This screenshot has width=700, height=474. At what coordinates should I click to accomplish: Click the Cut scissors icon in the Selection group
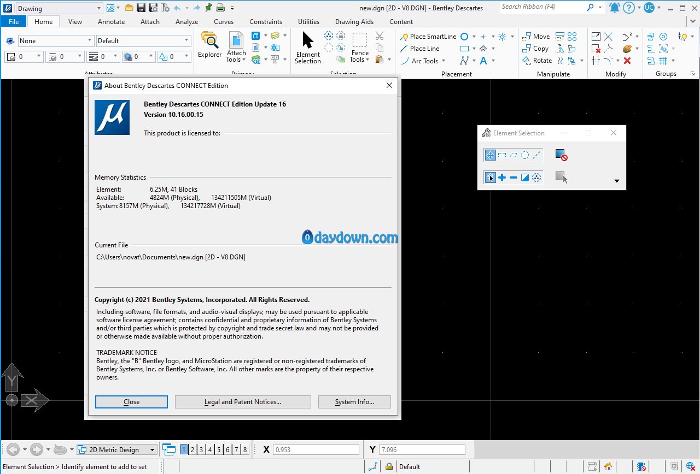pos(380,36)
